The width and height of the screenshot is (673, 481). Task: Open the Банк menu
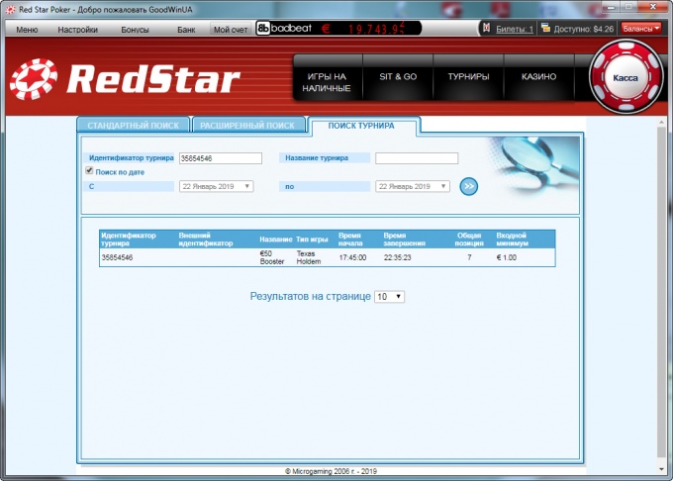[186, 30]
